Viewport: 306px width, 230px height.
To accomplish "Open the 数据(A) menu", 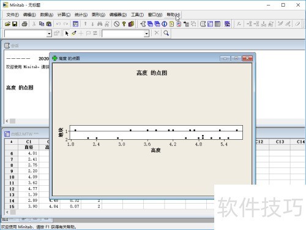I will click(x=47, y=15).
